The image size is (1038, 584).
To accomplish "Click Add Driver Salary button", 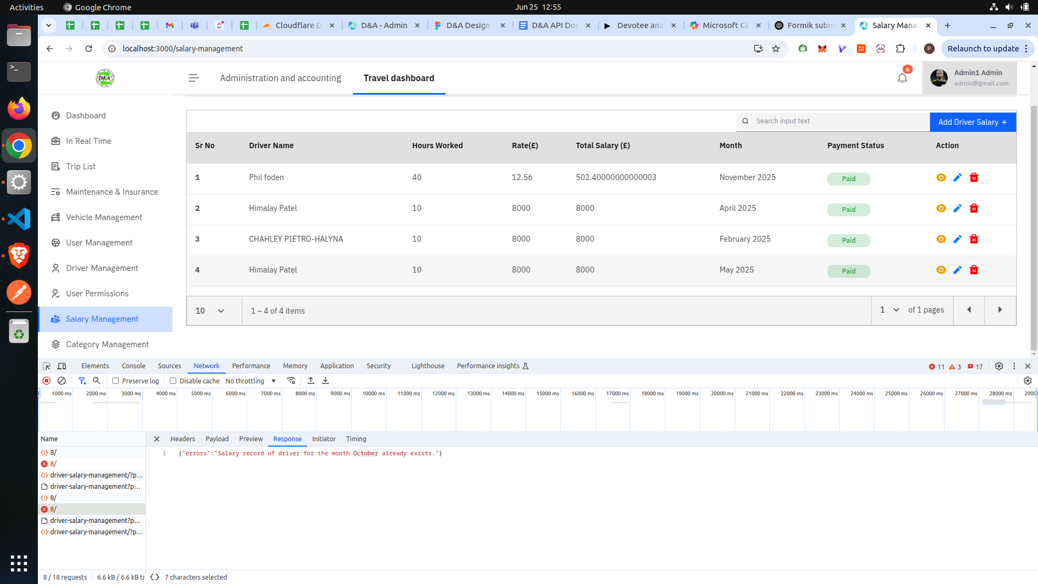I will (x=972, y=122).
